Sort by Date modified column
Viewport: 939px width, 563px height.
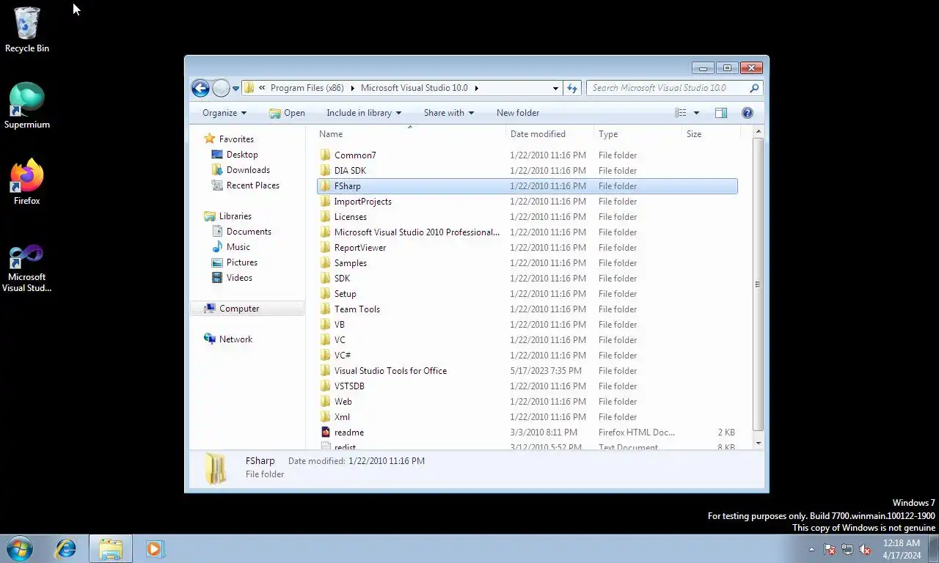pyautogui.click(x=550, y=134)
